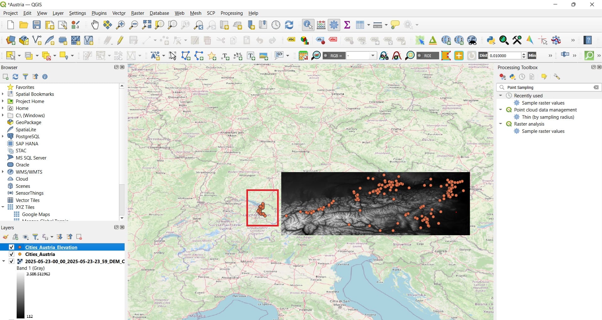Open Thin (by sampling radius) algorithm
The image size is (602, 320).
pyautogui.click(x=548, y=117)
